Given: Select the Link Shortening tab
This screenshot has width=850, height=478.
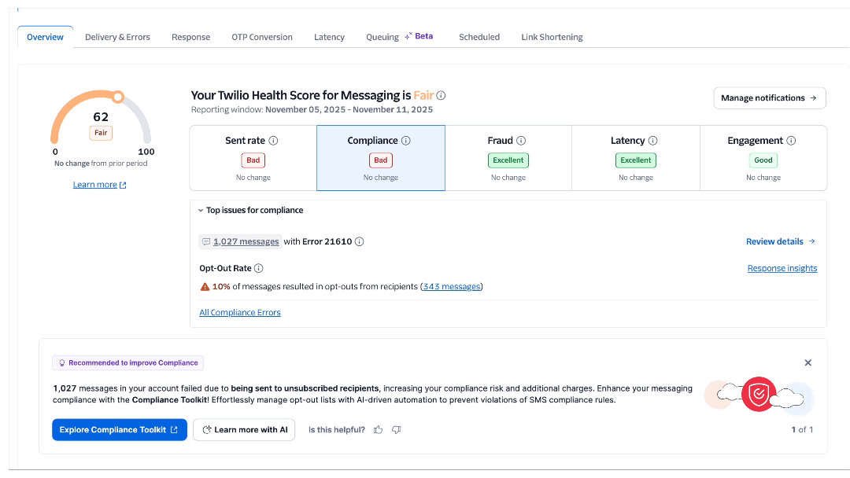Looking at the screenshot, I should click(551, 37).
